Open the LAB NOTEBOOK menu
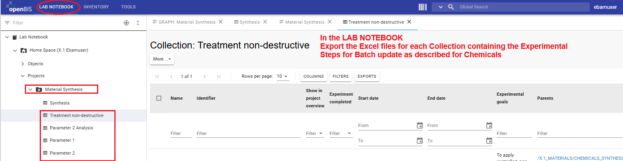This screenshot has width=623, height=161. tap(56, 7)
